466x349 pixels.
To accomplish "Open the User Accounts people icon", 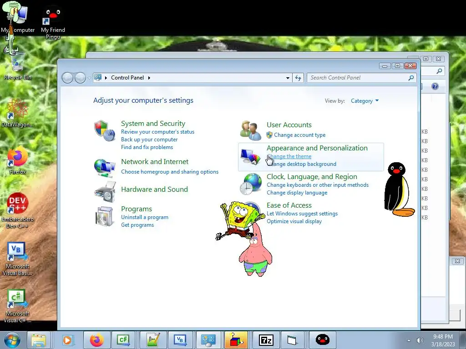I will (x=251, y=130).
